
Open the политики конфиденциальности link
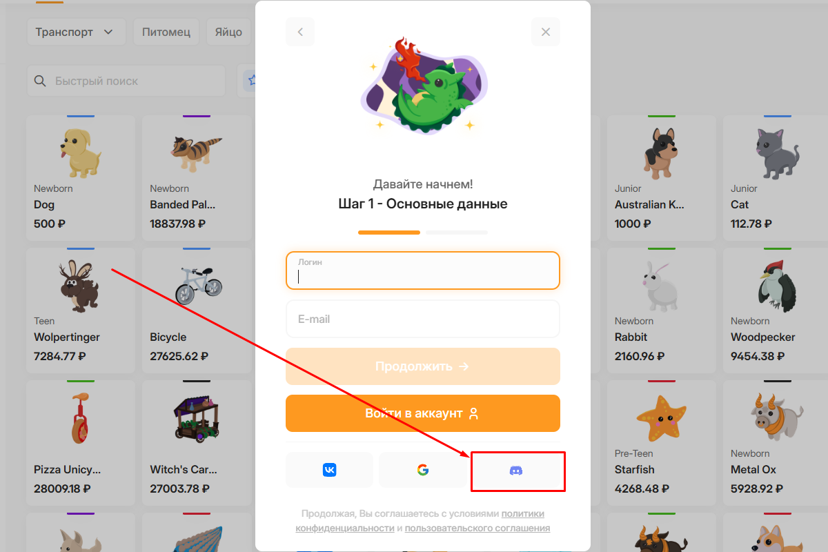[x=420, y=521]
